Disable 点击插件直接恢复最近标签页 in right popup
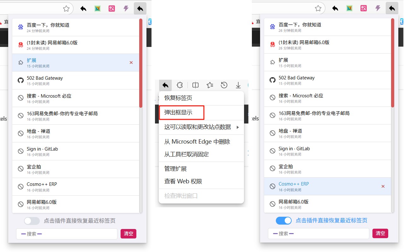404x252 pixels. click(x=283, y=220)
